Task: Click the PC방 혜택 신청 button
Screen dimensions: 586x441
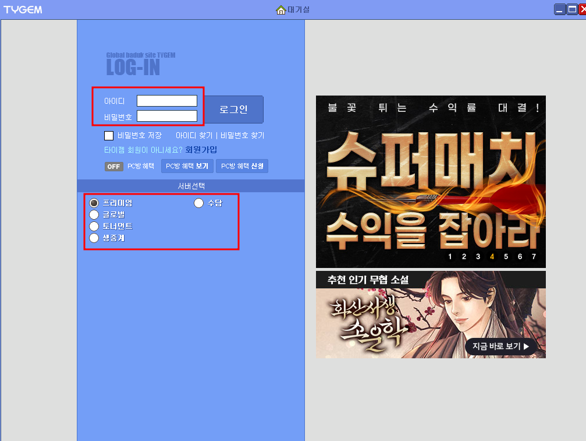Action: click(x=241, y=165)
